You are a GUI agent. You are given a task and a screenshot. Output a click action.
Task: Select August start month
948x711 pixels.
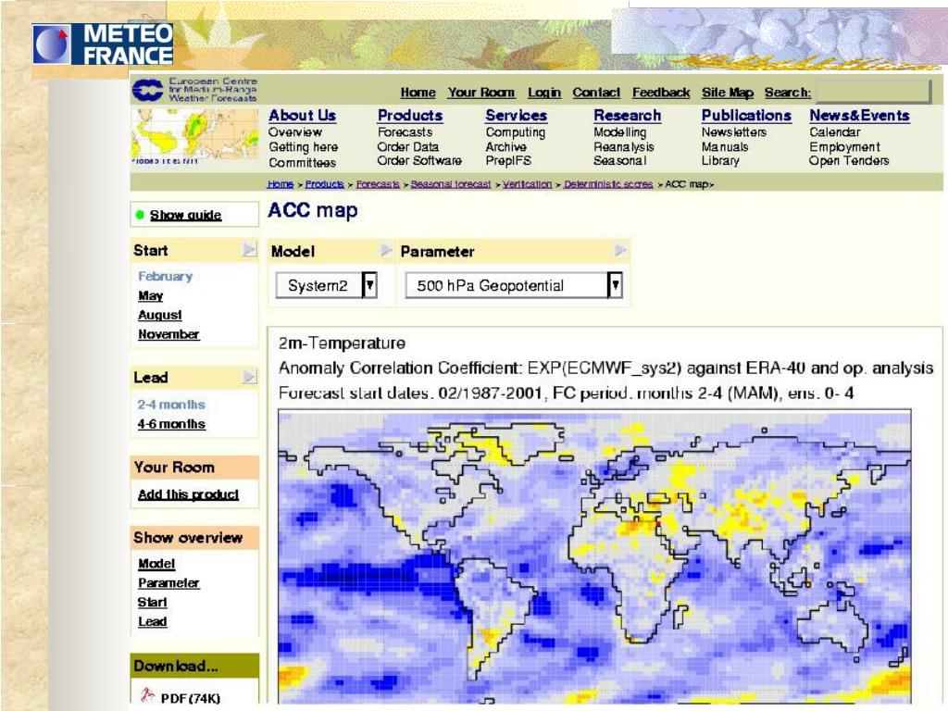click(x=159, y=315)
